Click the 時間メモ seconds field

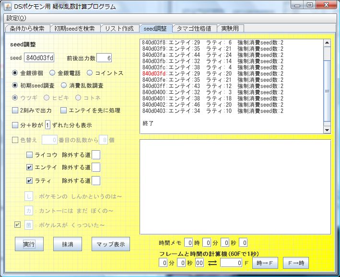pyautogui.click(x=225, y=243)
